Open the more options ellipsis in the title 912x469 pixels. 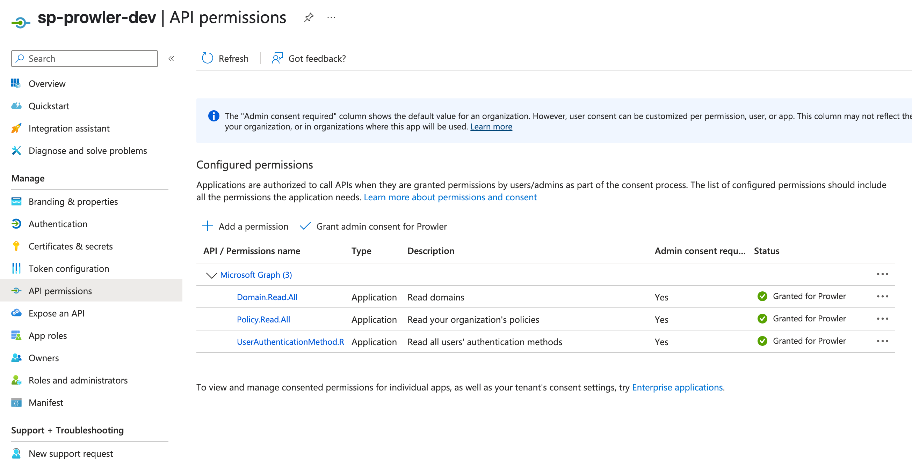coord(331,17)
